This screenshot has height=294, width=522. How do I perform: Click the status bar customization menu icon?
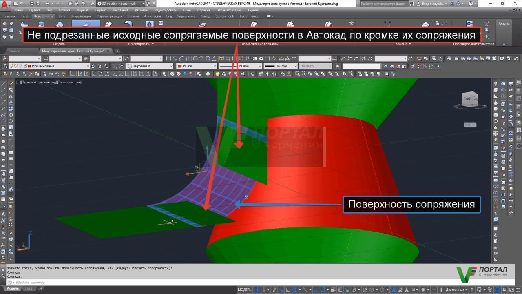coord(518,290)
